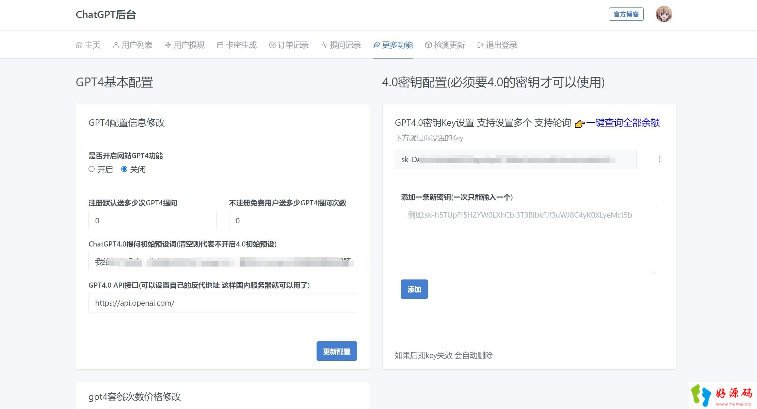Click the pen icon beside 更多功能

point(376,45)
